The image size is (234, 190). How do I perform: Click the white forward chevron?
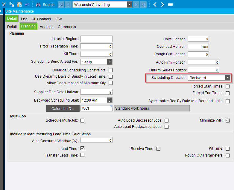click(162, 4)
